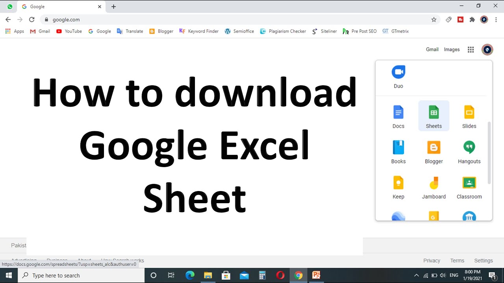Viewport: 504px width, 283px height.
Task: Open Google Docs from the apps panel
Action: pos(398,116)
